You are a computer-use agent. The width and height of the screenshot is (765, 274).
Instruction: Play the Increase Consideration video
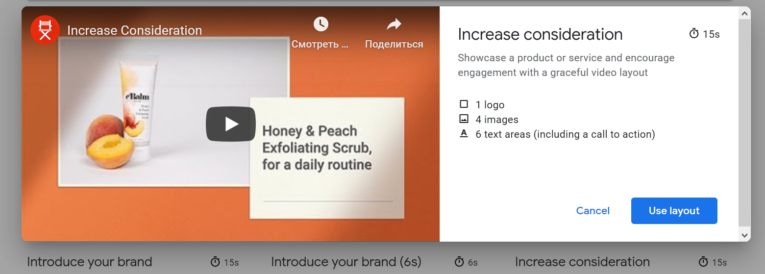pyautogui.click(x=230, y=124)
